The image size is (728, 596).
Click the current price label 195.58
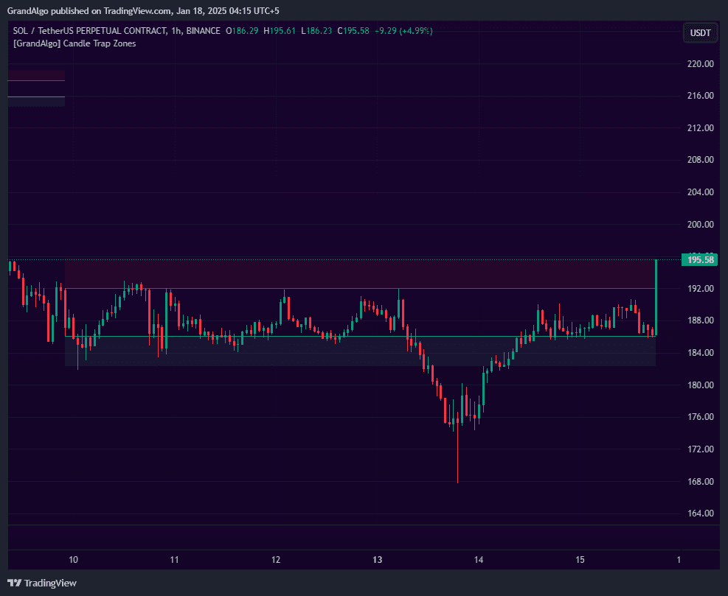coord(699,259)
